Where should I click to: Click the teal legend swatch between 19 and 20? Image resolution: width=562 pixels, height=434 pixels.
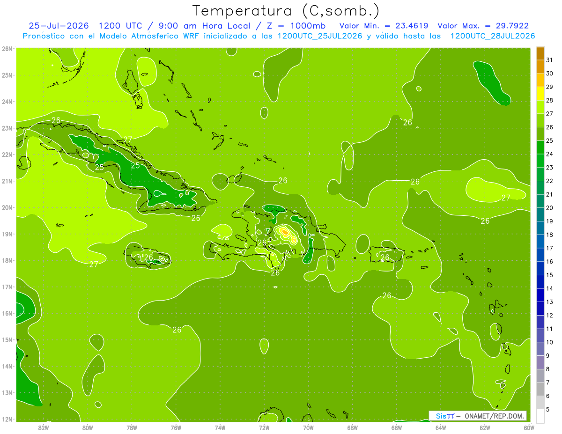pyautogui.click(x=540, y=214)
